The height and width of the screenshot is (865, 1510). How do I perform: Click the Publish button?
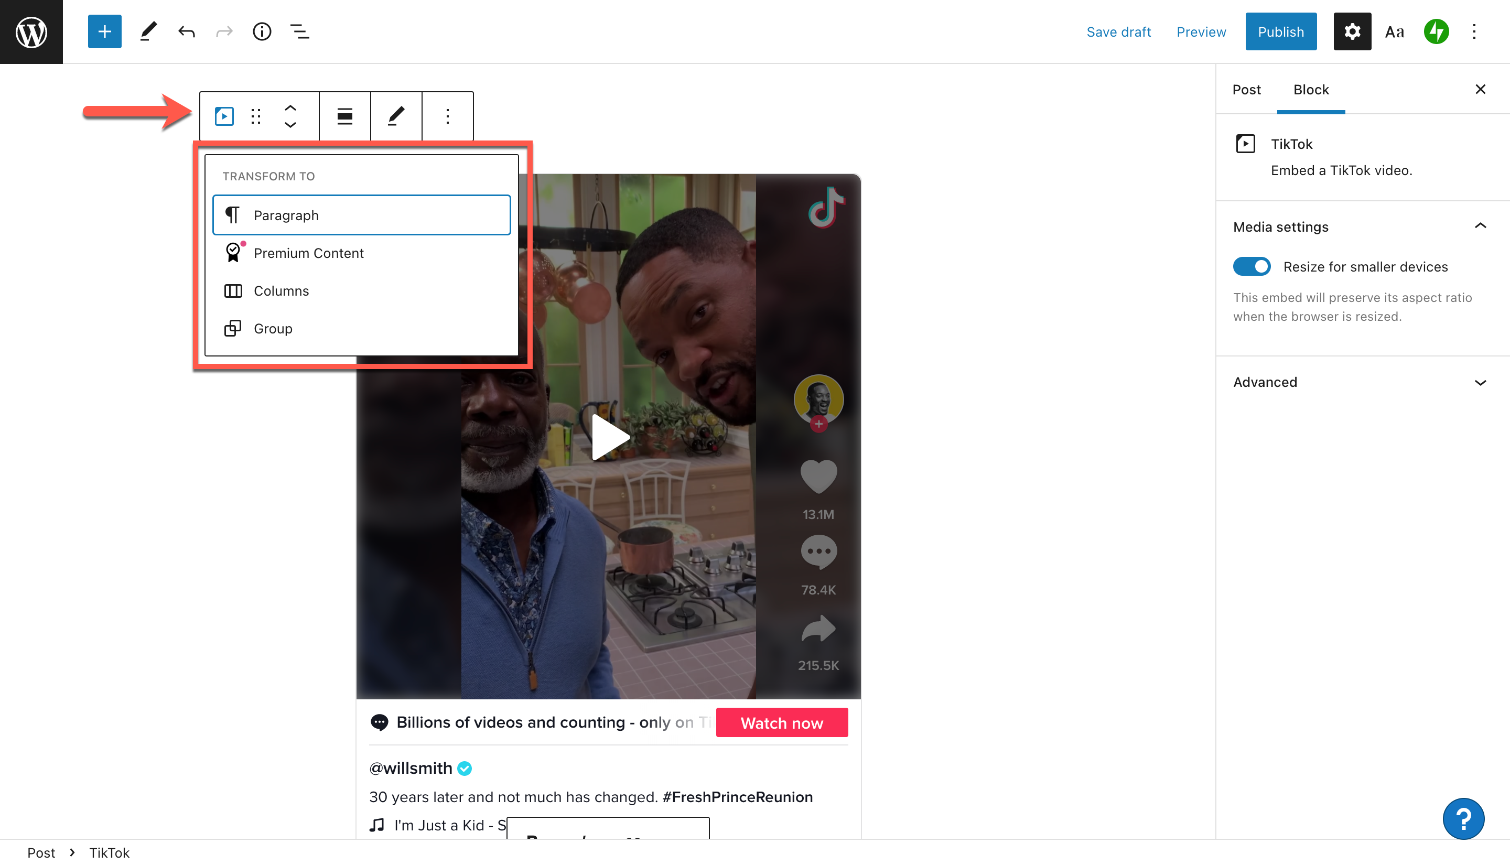click(1281, 31)
